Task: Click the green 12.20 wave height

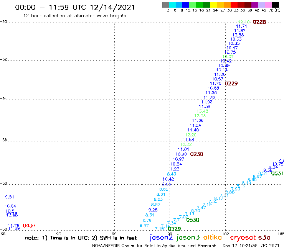Action: coord(190,135)
